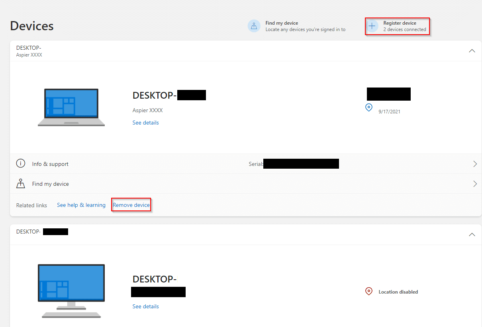This screenshot has width=482, height=327.
Task: Click the Info & support circle icon
Action: pyautogui.click(x=21, y=163)
